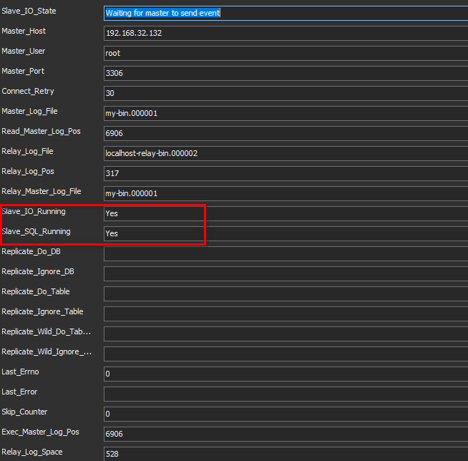The height and width of the screenshot is (461, 468).
Task: Click the Slave_SQL_Running Yes field
Action: (285, 233)
